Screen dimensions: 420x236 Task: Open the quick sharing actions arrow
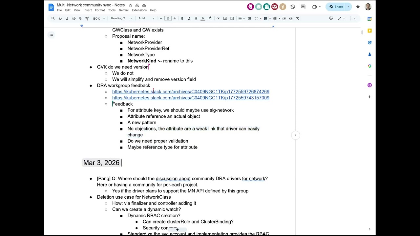348,7
